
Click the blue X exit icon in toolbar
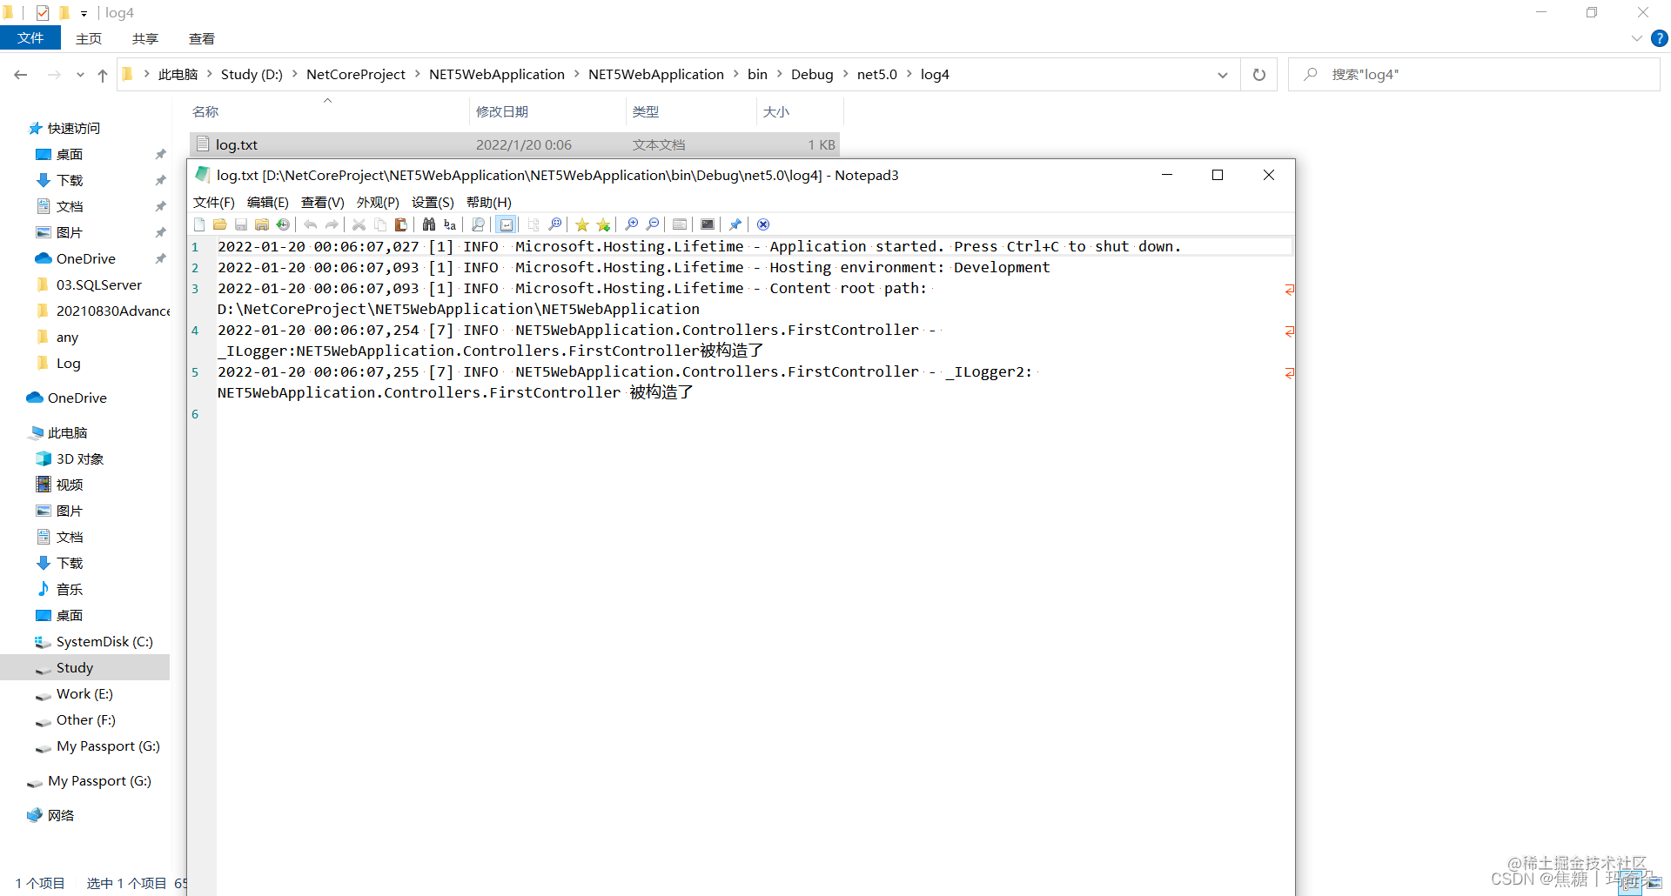(763, 224)
